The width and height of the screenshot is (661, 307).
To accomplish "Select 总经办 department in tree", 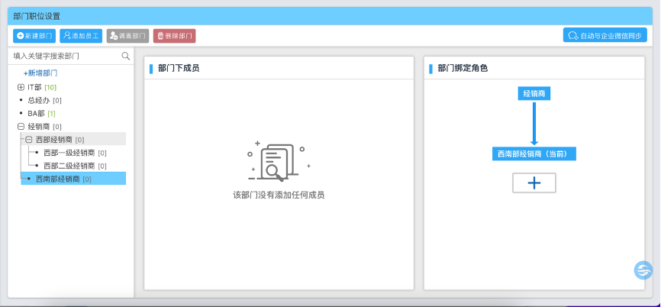I will tap(38, 100).
